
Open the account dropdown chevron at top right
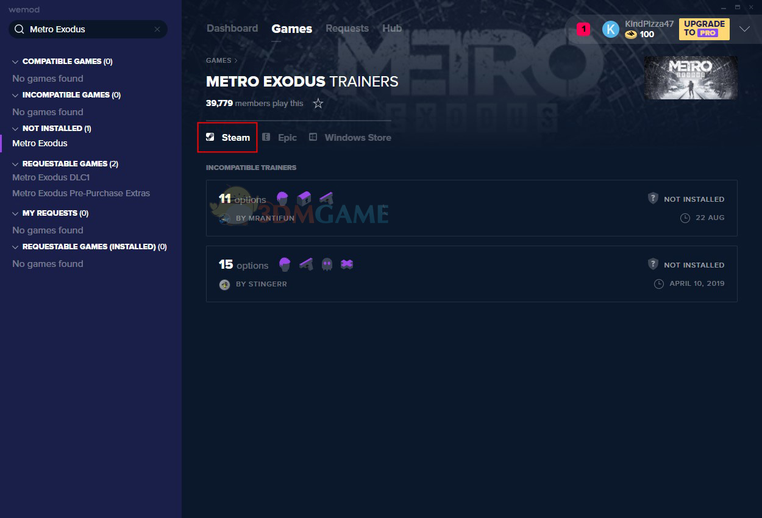pos(744,29)
